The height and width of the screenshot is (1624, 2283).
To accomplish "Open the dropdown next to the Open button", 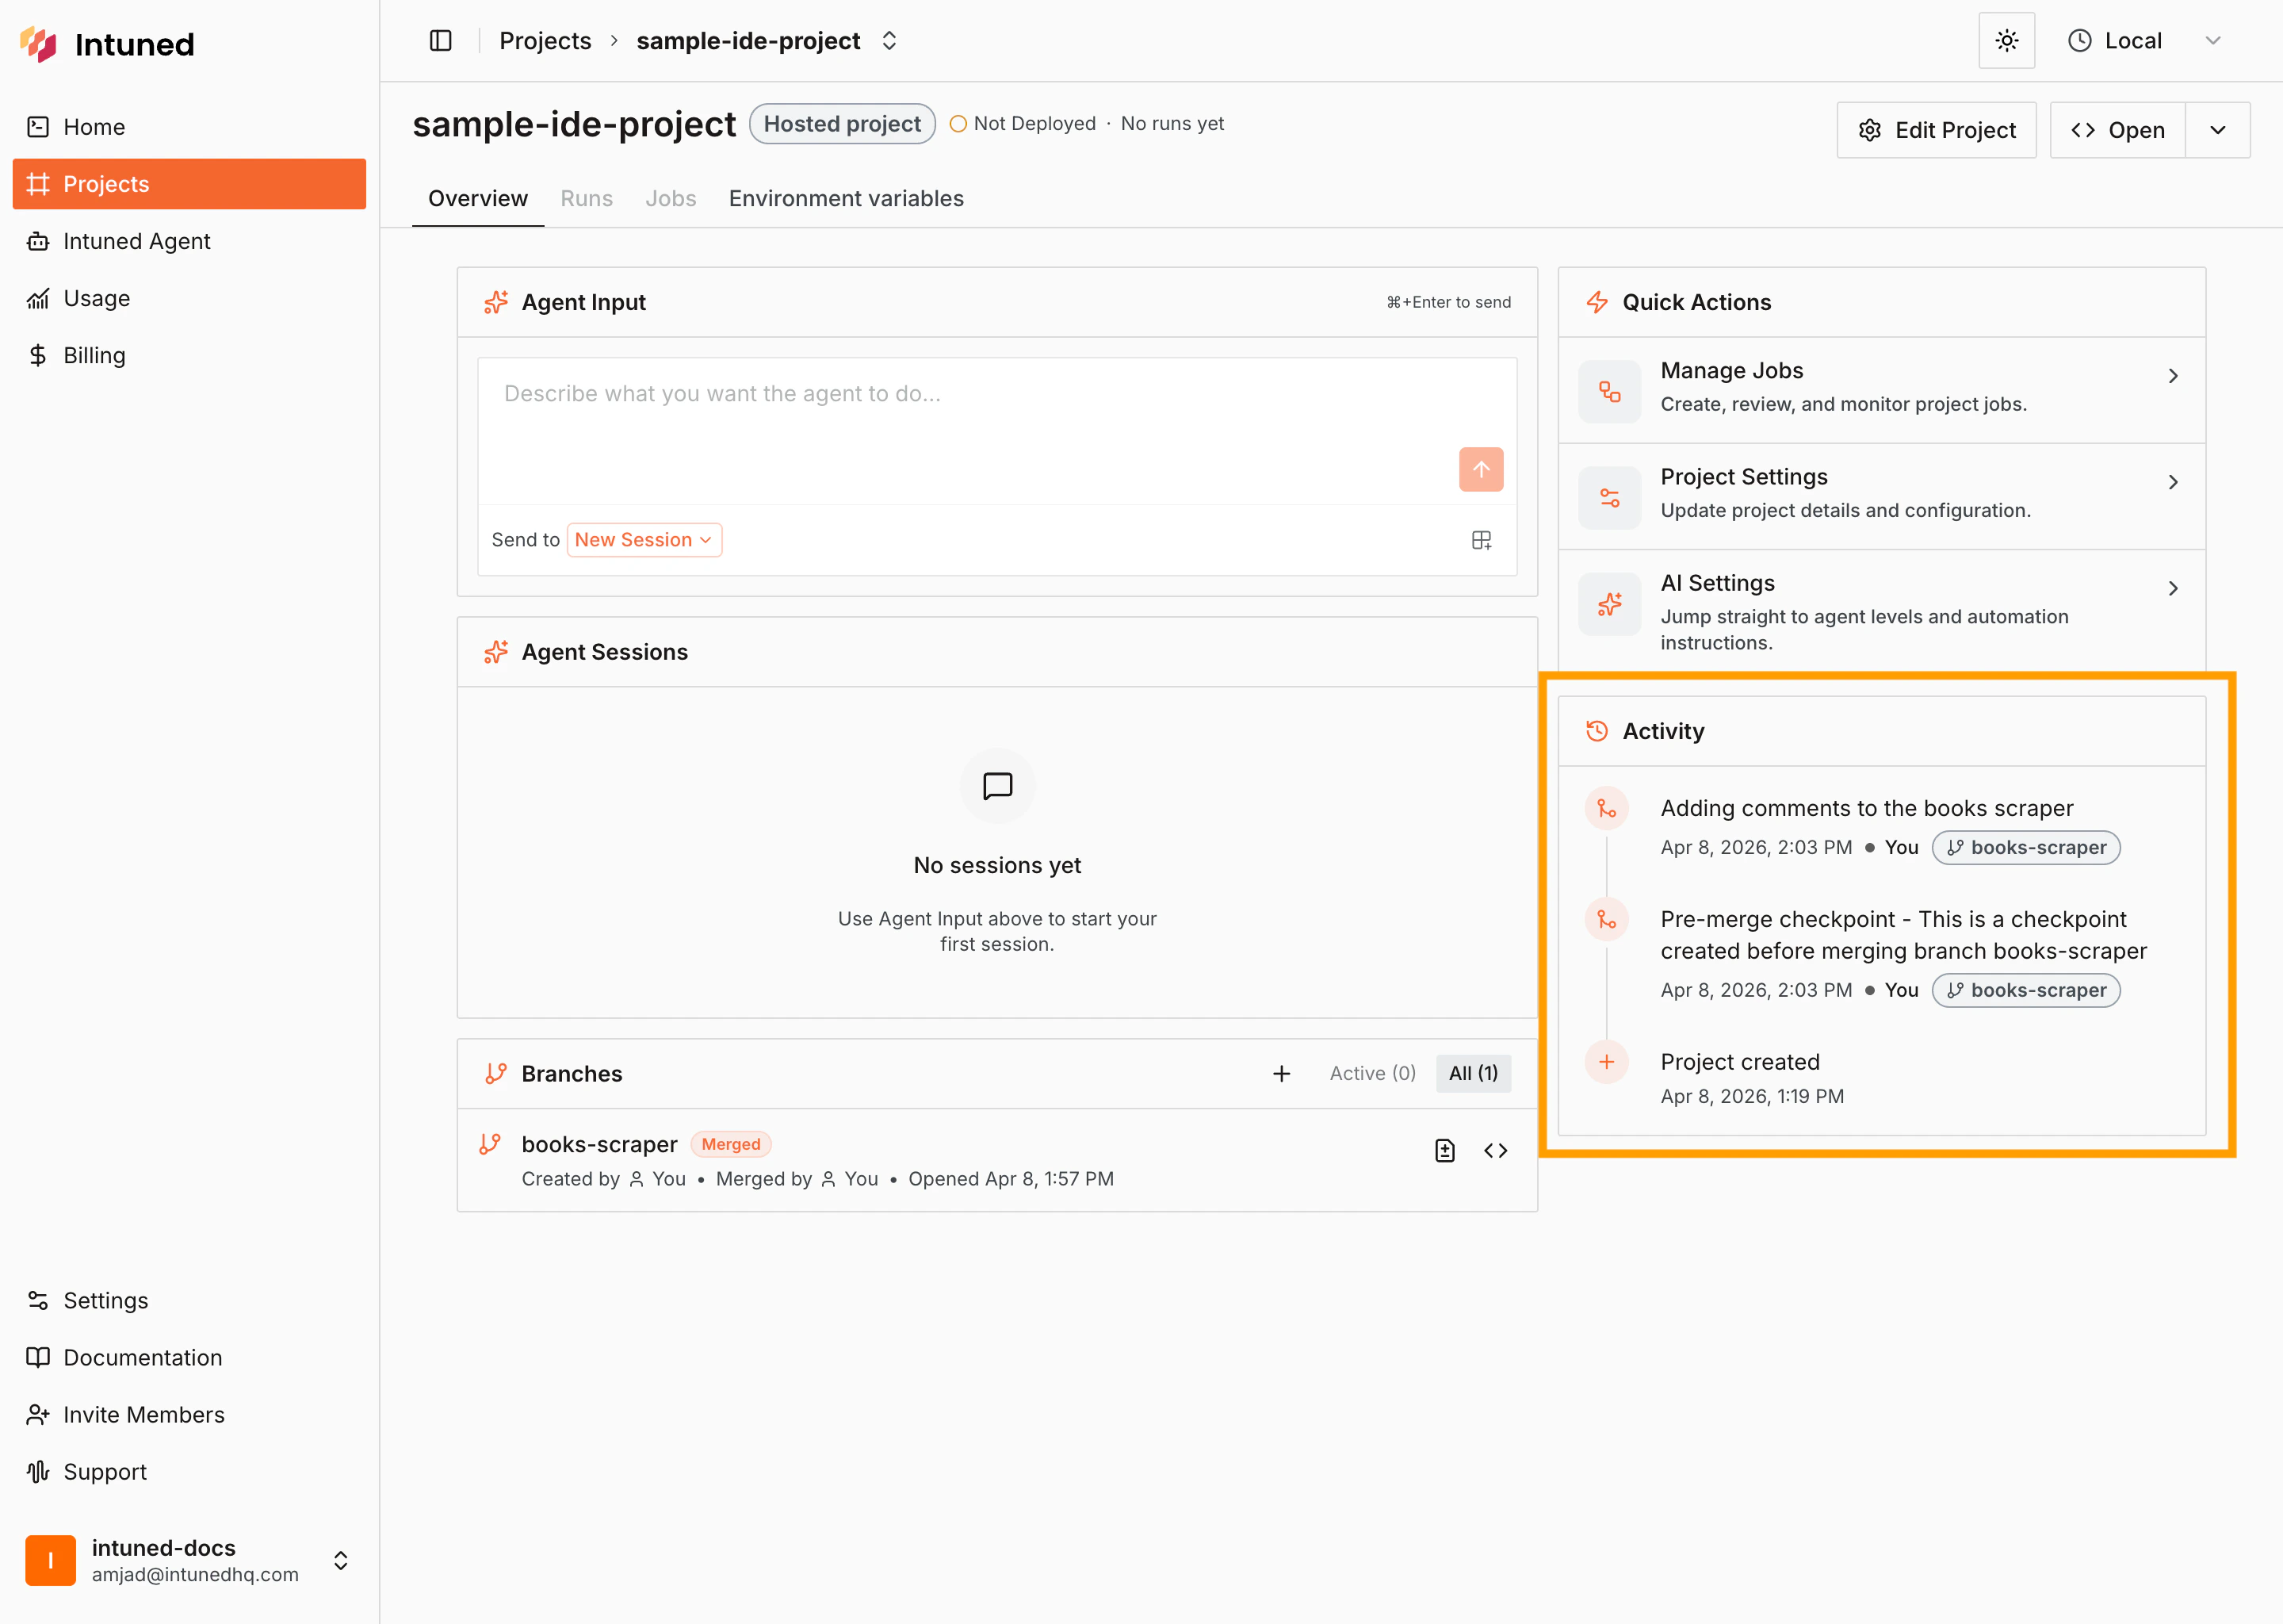I will pyautogui.click(x=2217, y=129).
